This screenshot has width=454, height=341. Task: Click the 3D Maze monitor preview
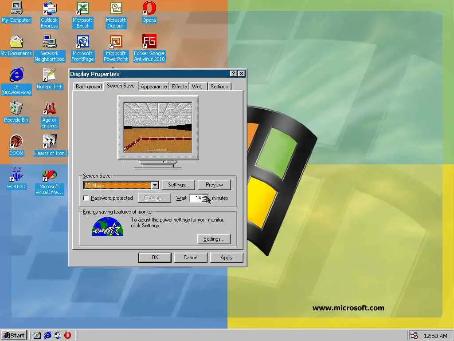click(158, 127)
